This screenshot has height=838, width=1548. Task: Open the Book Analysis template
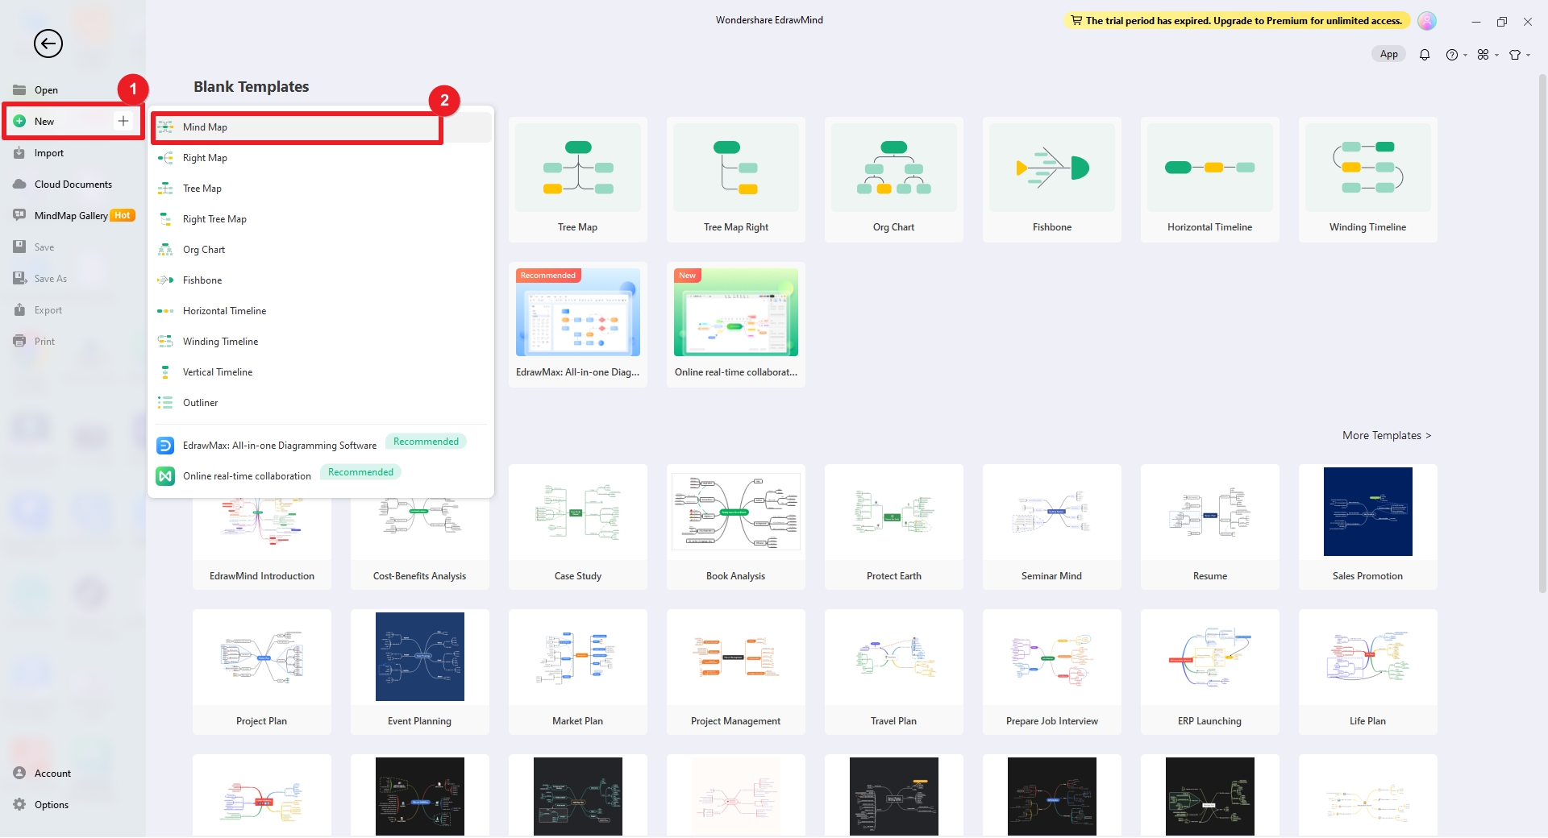pyautogui.click(x=736, y=527)
